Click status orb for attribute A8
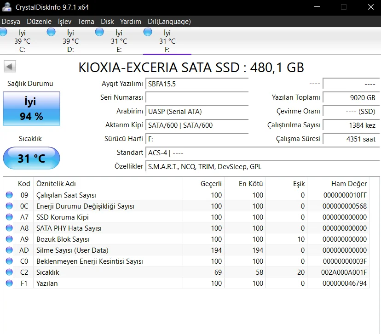Viewport: 381px width, 334px height. coord(9,228)
